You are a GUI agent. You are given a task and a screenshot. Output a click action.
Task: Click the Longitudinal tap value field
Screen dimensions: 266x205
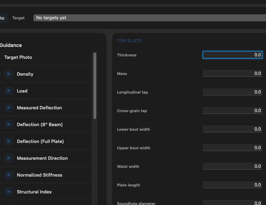(232, 92)
